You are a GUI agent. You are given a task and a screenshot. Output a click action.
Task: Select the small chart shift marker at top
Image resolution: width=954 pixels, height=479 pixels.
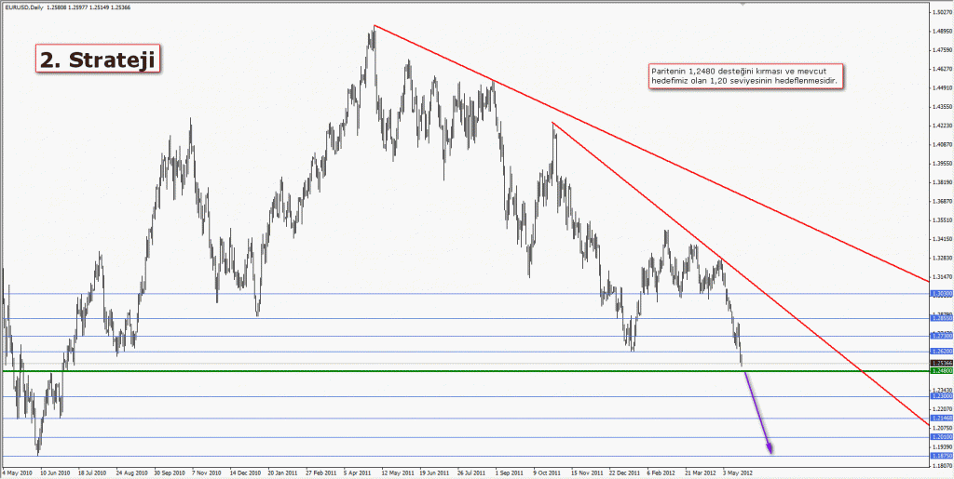coord(743,3)
